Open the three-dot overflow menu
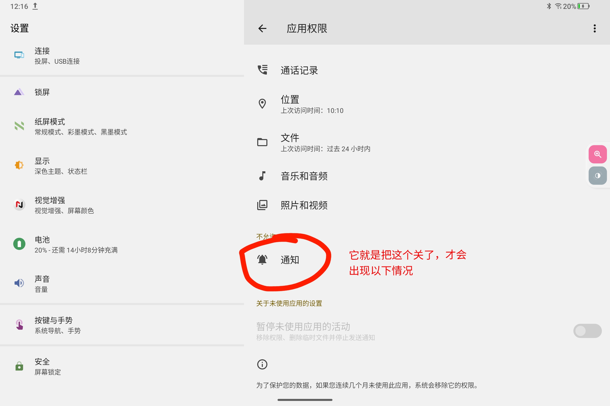This screenshot has width=610, height=406. [x=594, y=28]
